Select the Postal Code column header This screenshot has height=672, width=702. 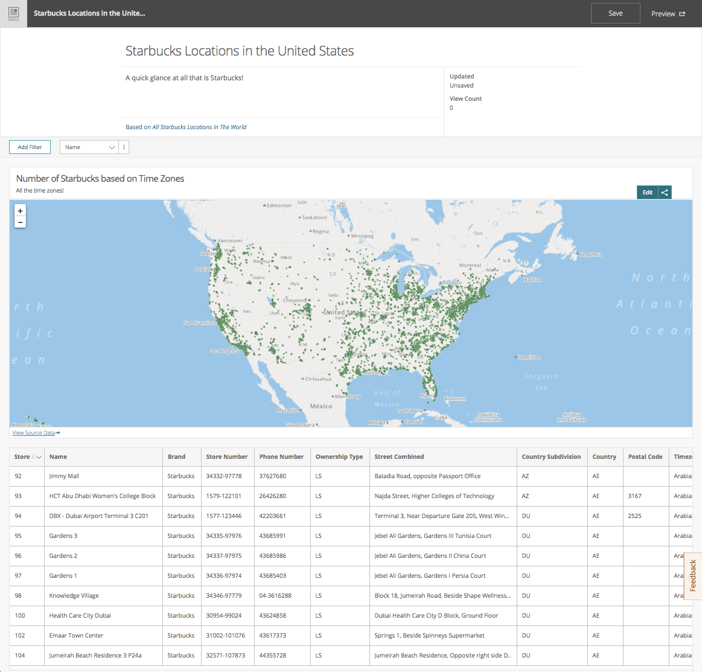coord(645,456)
